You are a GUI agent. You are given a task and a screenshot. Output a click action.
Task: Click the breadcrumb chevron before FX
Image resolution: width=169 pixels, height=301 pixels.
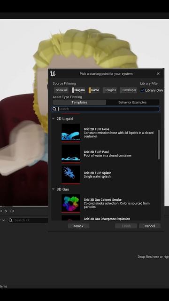click(6, 211)
